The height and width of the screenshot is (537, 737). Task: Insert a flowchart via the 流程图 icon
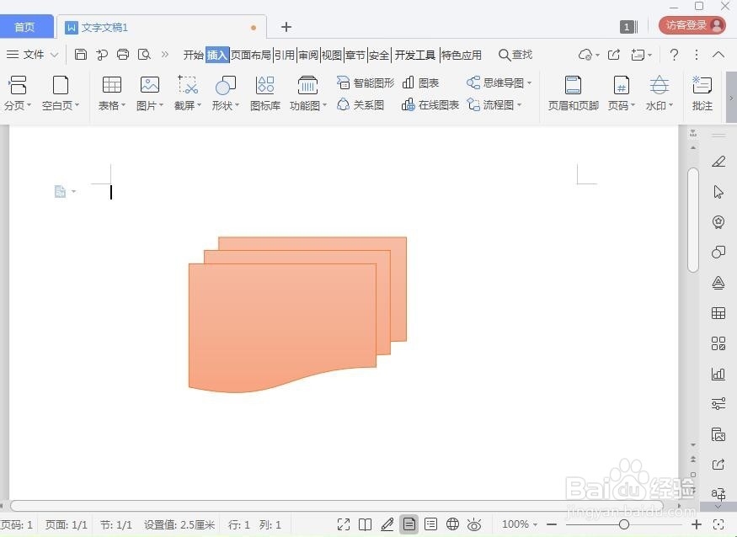495,104
